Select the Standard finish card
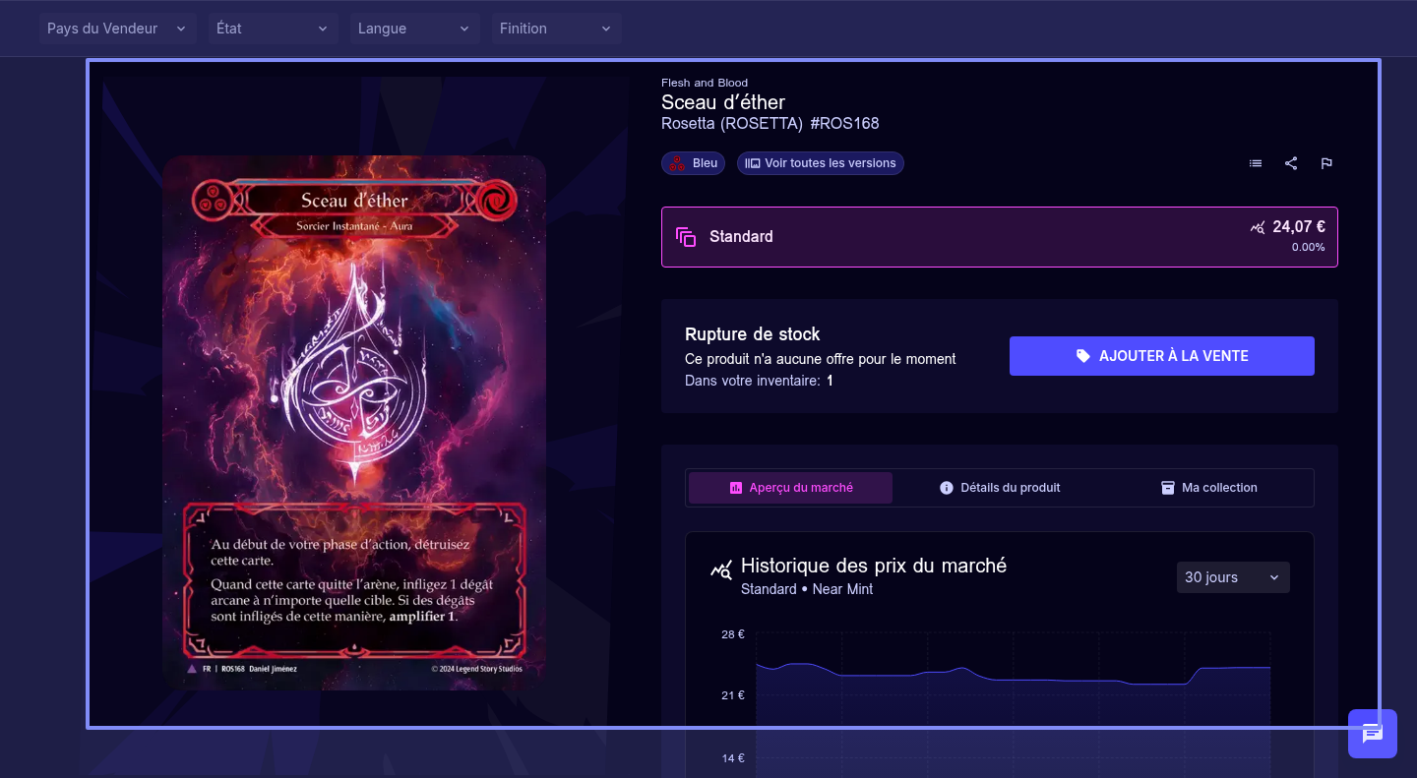 coord(1000,237)
